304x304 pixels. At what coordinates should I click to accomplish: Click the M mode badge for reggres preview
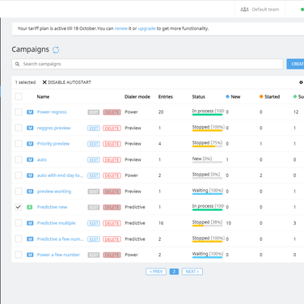(x=30, y=128)
